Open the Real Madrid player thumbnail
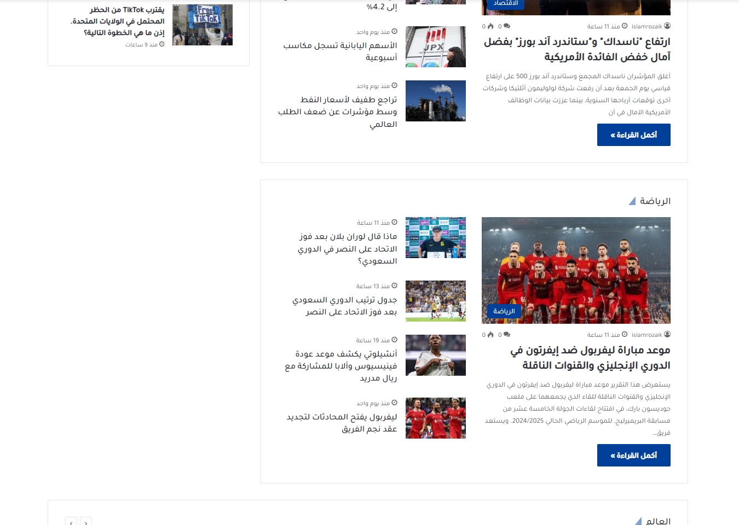 [x=436, y=355]
